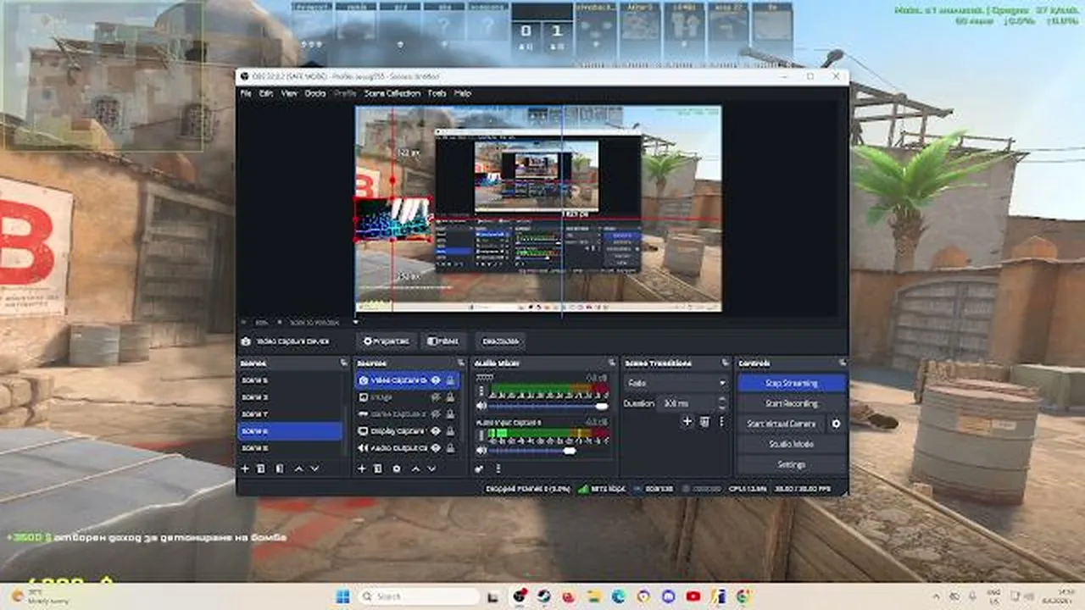Image resolution: width=1085 pixels, height=610 pixels.
Task: Enable Studio Mode
Action: (792, 444)
